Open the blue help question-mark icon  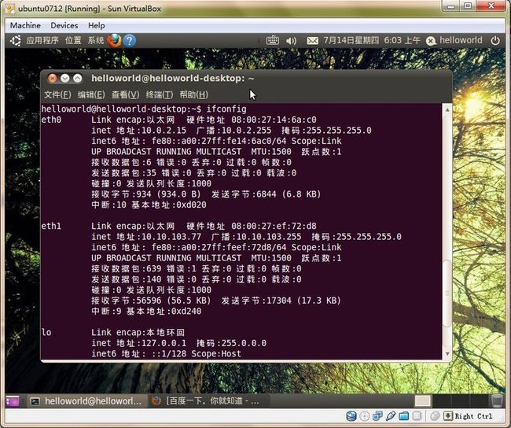[x=130, y=41]
